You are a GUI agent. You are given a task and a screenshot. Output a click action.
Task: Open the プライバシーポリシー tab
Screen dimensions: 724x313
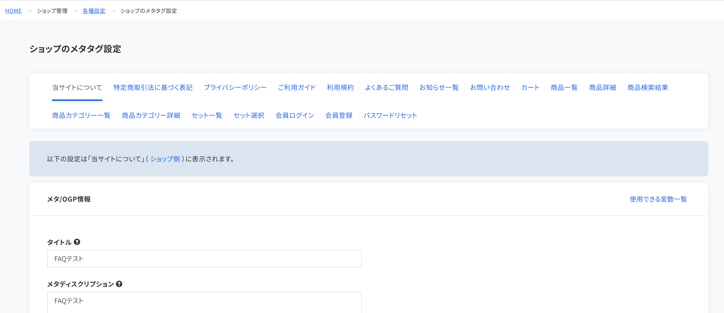coord(235,87)
